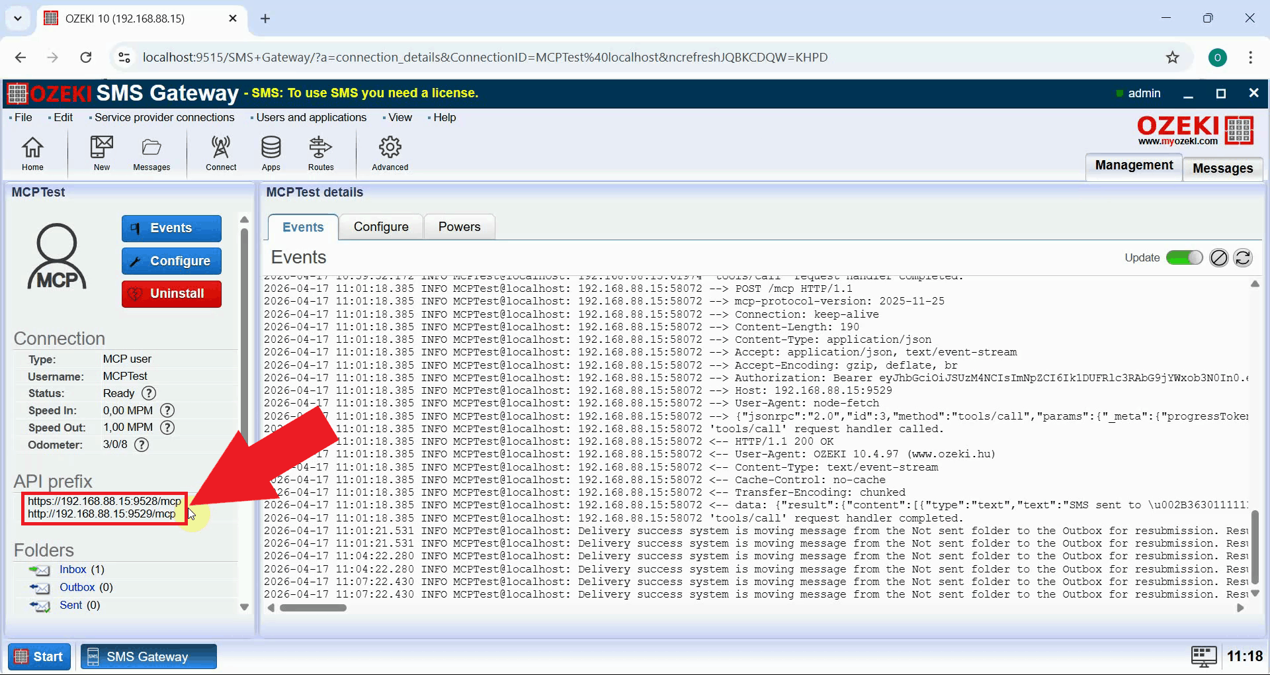Click the Routes icon

click(x=320, y=152)
